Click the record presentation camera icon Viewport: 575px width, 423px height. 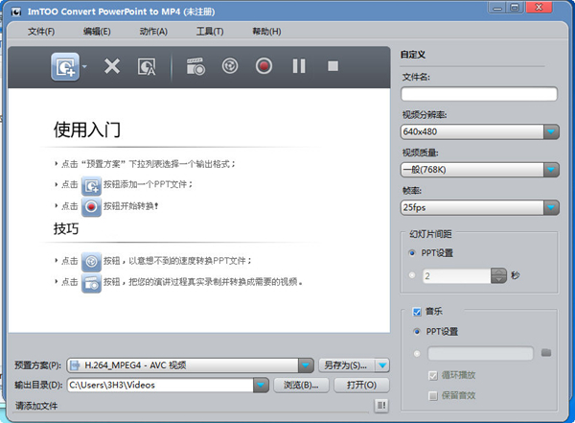point(195,66)
